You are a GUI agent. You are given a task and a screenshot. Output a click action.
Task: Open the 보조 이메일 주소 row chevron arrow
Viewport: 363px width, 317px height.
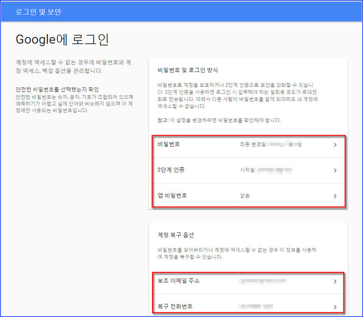click(x=335, y=281)
